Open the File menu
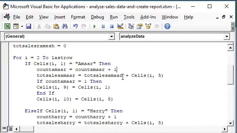The width and height of the screenshot is (237, 133). [17, 17]
